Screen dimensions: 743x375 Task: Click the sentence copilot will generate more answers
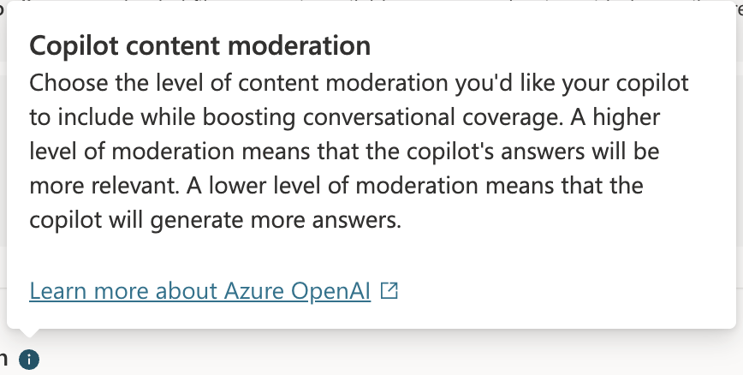(x=215, y=220)
